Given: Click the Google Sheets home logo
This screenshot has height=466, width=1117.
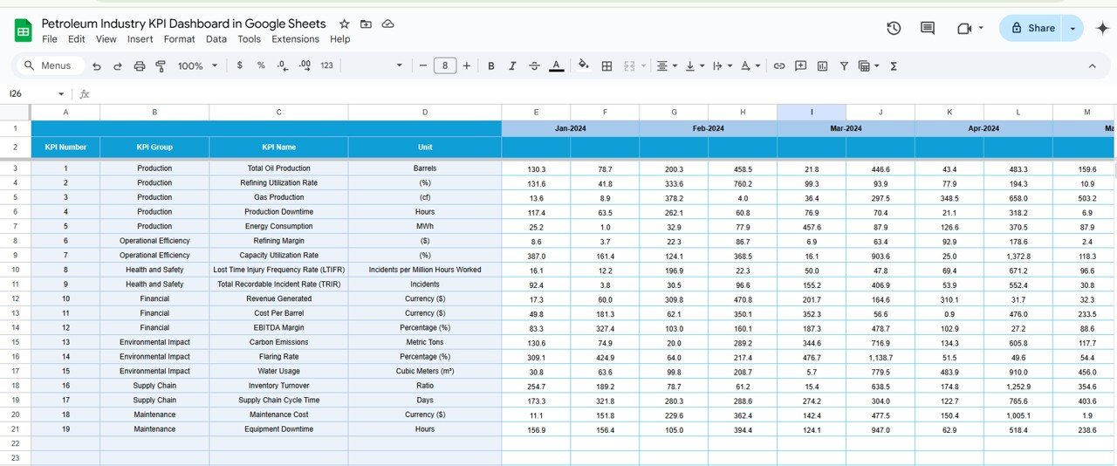Looking at the screenshot, I should [23, 31].
